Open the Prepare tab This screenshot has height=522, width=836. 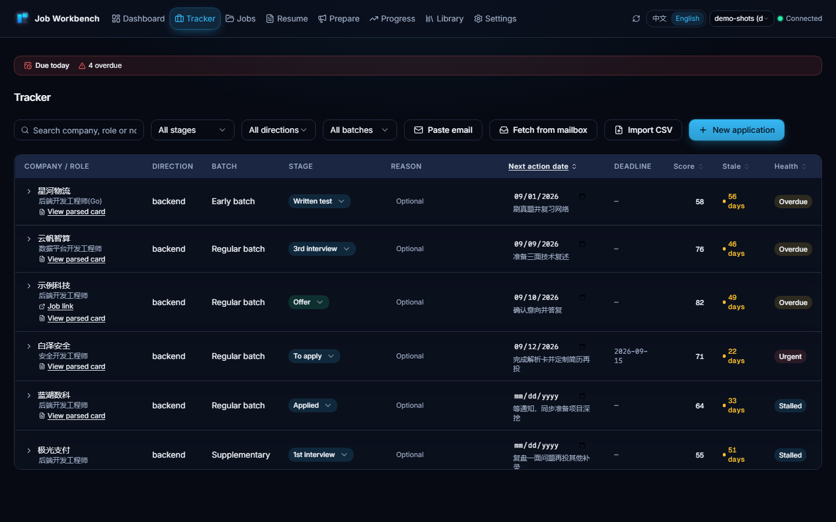coord(339,19)
